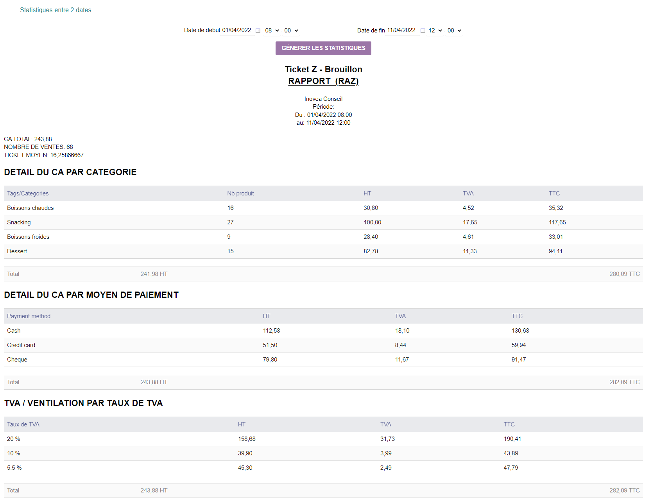Screen dimensions: 652x503
Task: Expand end minutes dropdown
Action: click(x=454, y=30)
